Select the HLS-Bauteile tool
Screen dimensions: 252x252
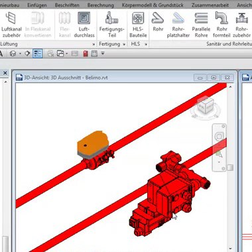pyautogui.click(x=138, y=25)
